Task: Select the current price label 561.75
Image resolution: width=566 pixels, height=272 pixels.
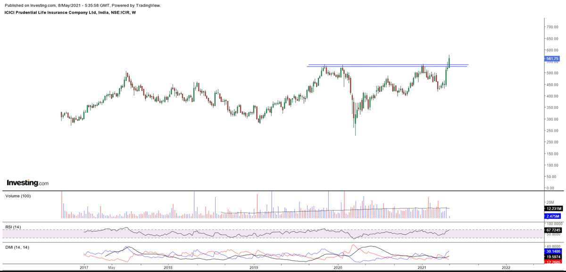Action: click(x=552, y=59)
